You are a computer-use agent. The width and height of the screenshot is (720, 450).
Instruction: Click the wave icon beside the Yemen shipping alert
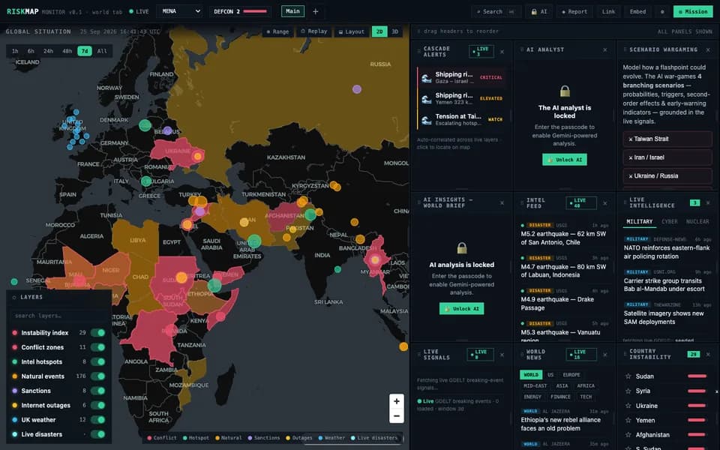coord(427,99)
